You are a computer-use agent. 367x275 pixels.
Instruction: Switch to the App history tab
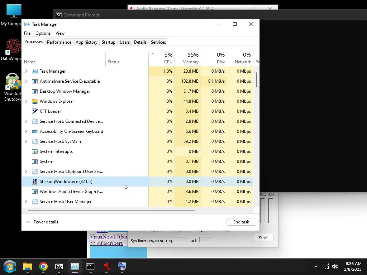86,42
